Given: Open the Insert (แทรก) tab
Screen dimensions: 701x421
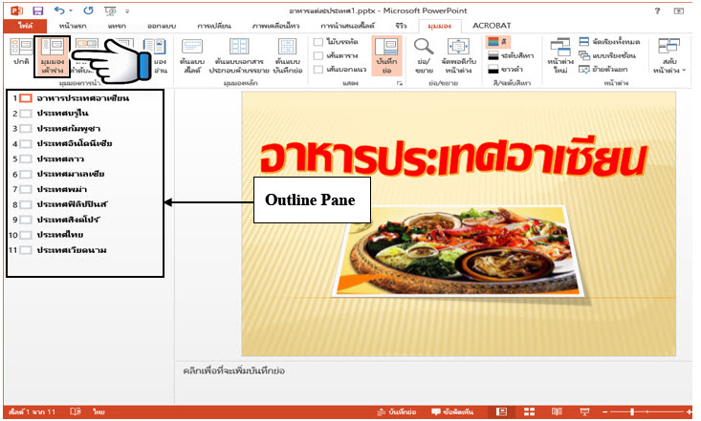Looking at the screenshot, I should point(117,26).
